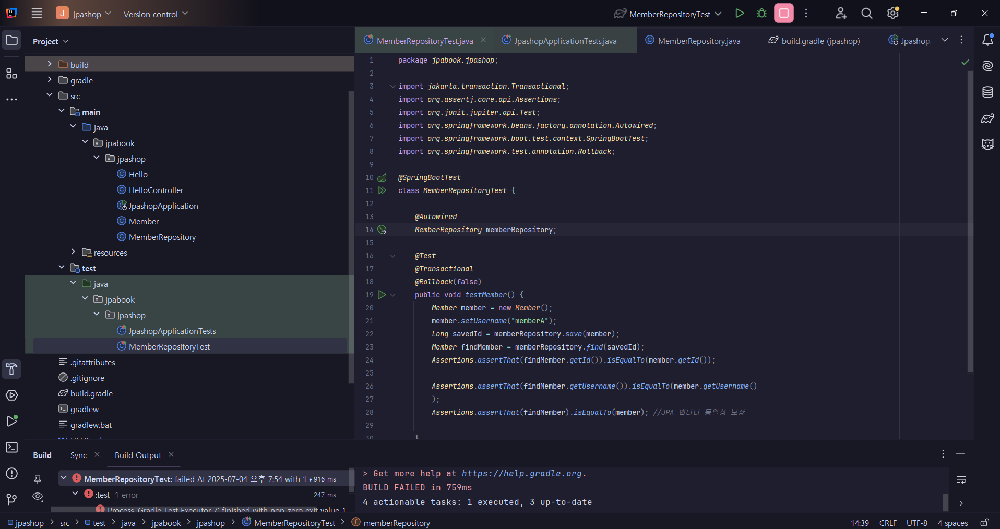Toggle read-only lock icon in status bar
1000x529 pixels.
pos(985,523)
